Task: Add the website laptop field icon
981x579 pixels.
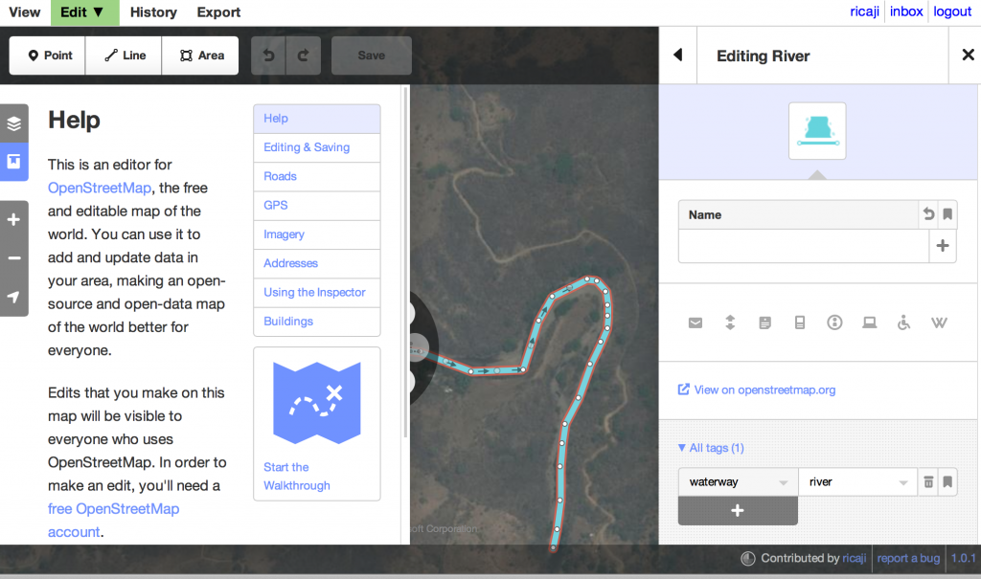Action: [x=869, y=323]
